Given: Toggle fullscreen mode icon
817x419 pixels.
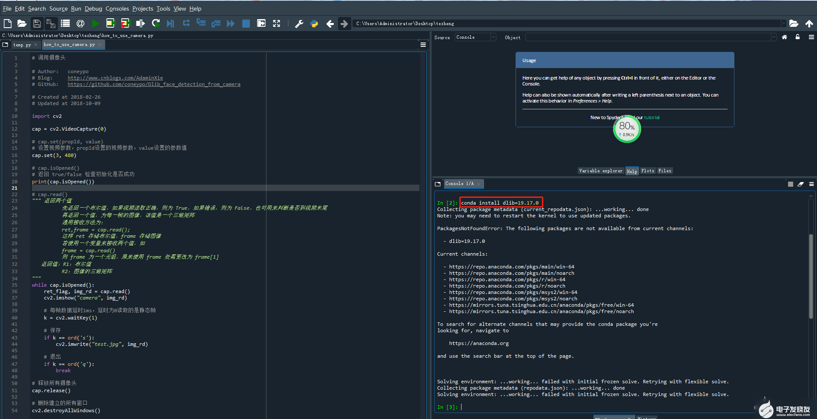Looking at the screenshot, I should click(x=277, y=23).
